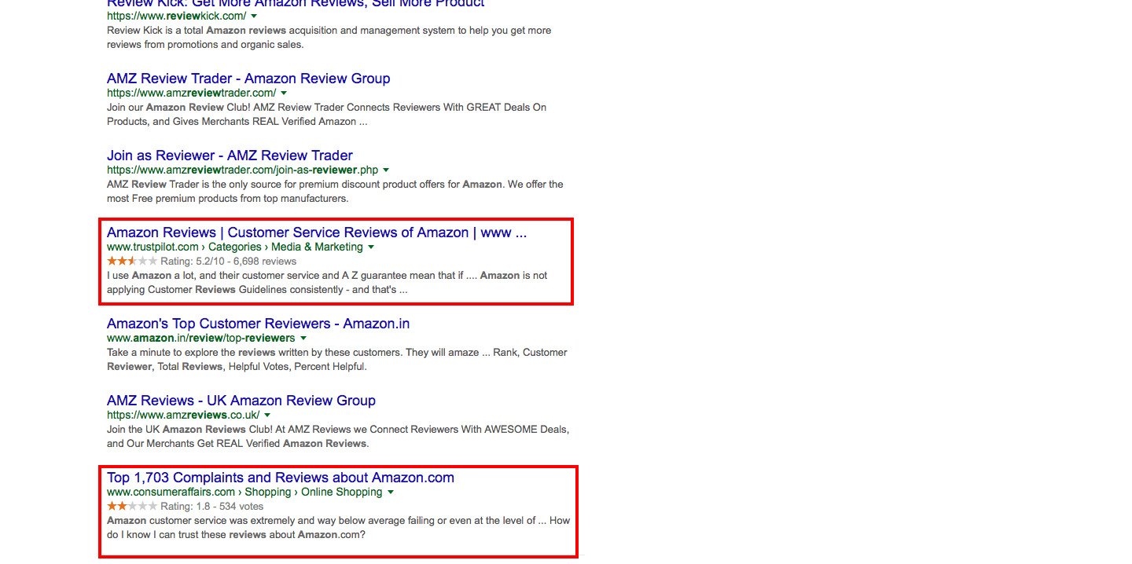Viewport: 1132px width, 564px height.
Task: Click the Review Kick description snippet
Action: (329, 38)
